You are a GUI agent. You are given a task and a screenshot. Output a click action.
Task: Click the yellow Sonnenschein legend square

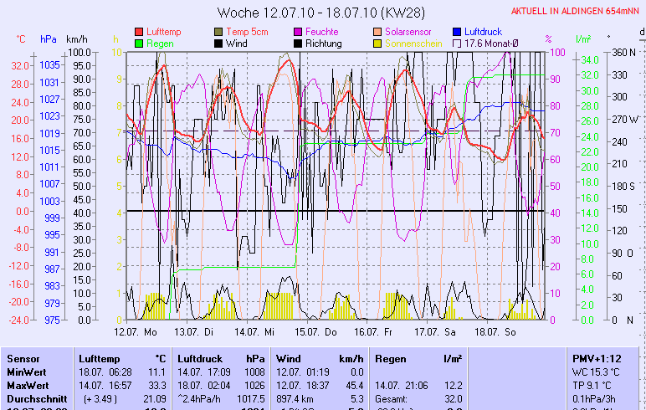pos(378,44)
